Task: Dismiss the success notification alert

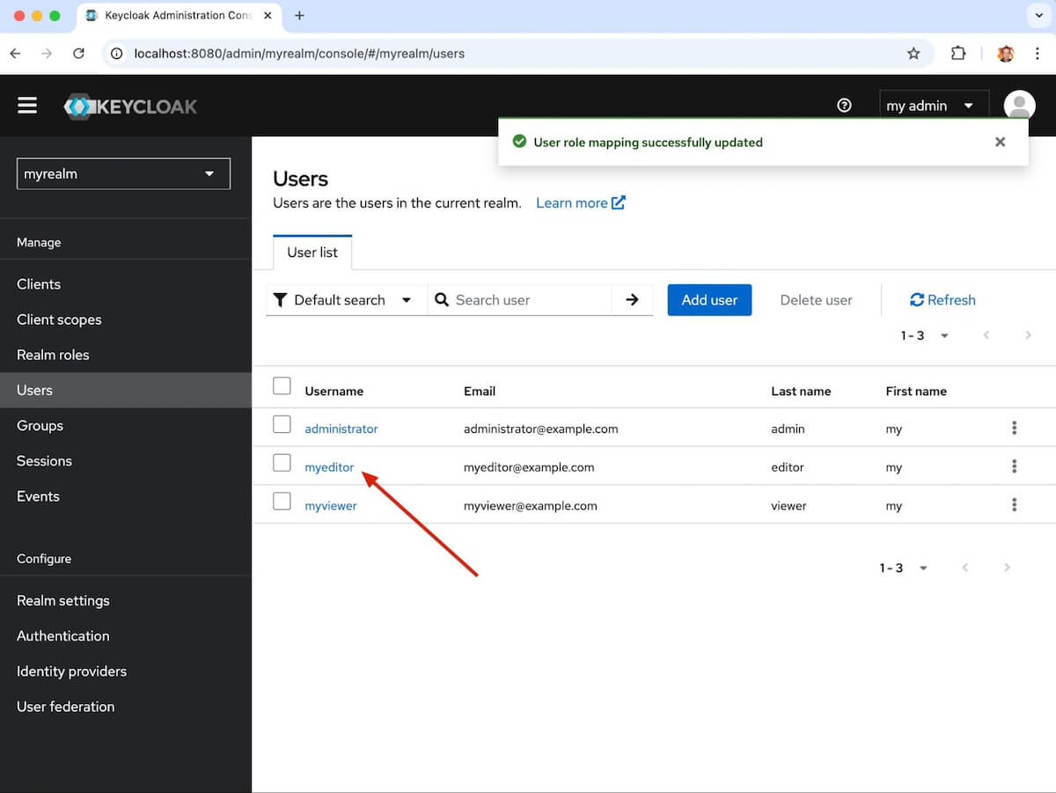Action: tap(1000, 142)
